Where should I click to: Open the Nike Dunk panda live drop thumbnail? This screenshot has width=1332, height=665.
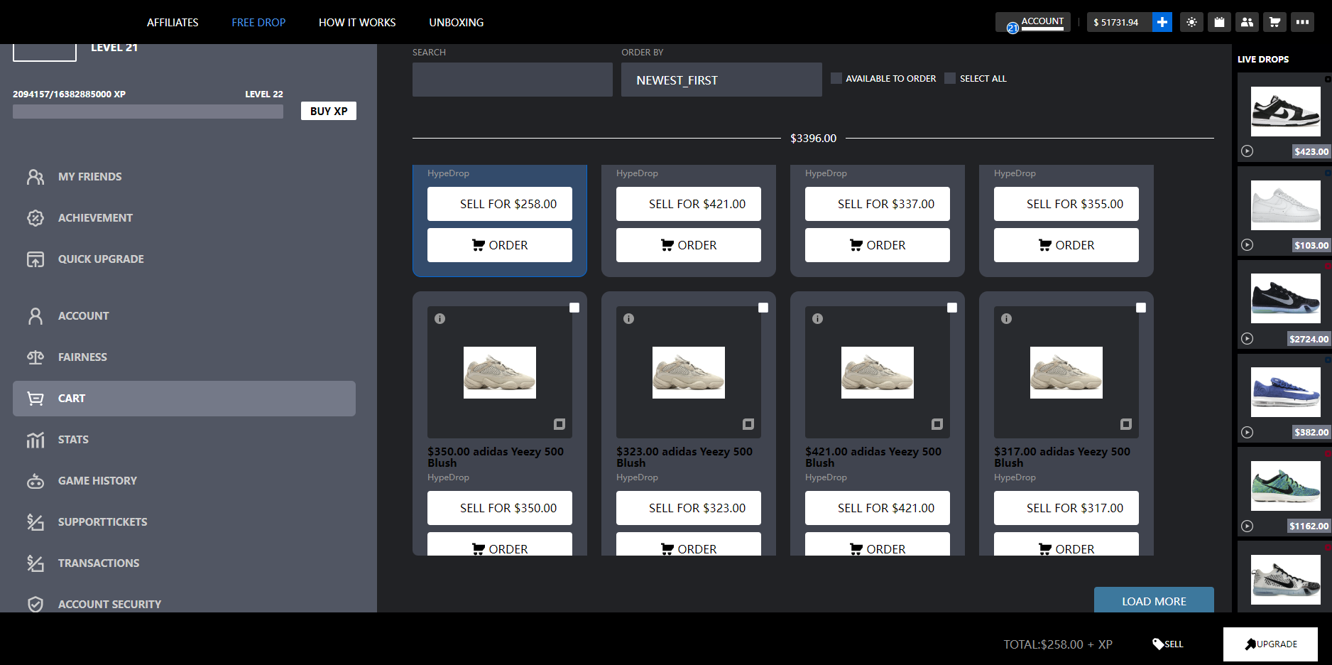point(1285,112)
